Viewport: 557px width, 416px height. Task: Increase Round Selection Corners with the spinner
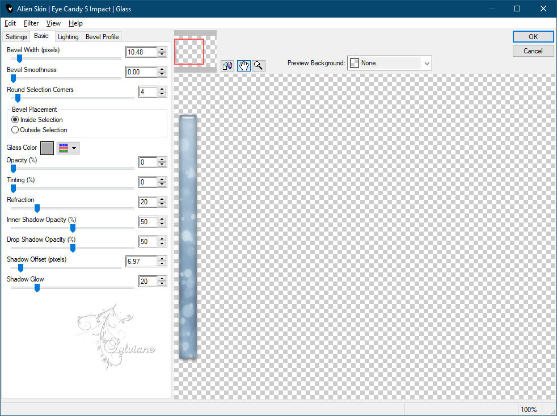point(162,89)
